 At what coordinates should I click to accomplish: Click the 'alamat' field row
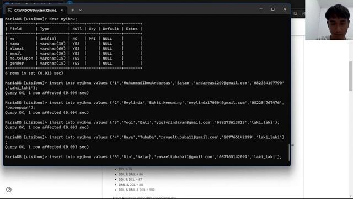pos(73,49)
